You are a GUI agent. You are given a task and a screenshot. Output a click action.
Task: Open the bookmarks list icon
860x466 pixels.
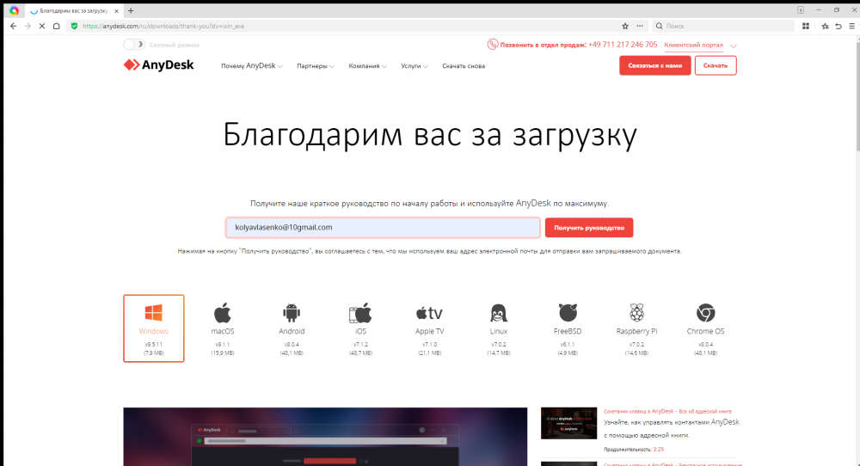click(825, 26)
